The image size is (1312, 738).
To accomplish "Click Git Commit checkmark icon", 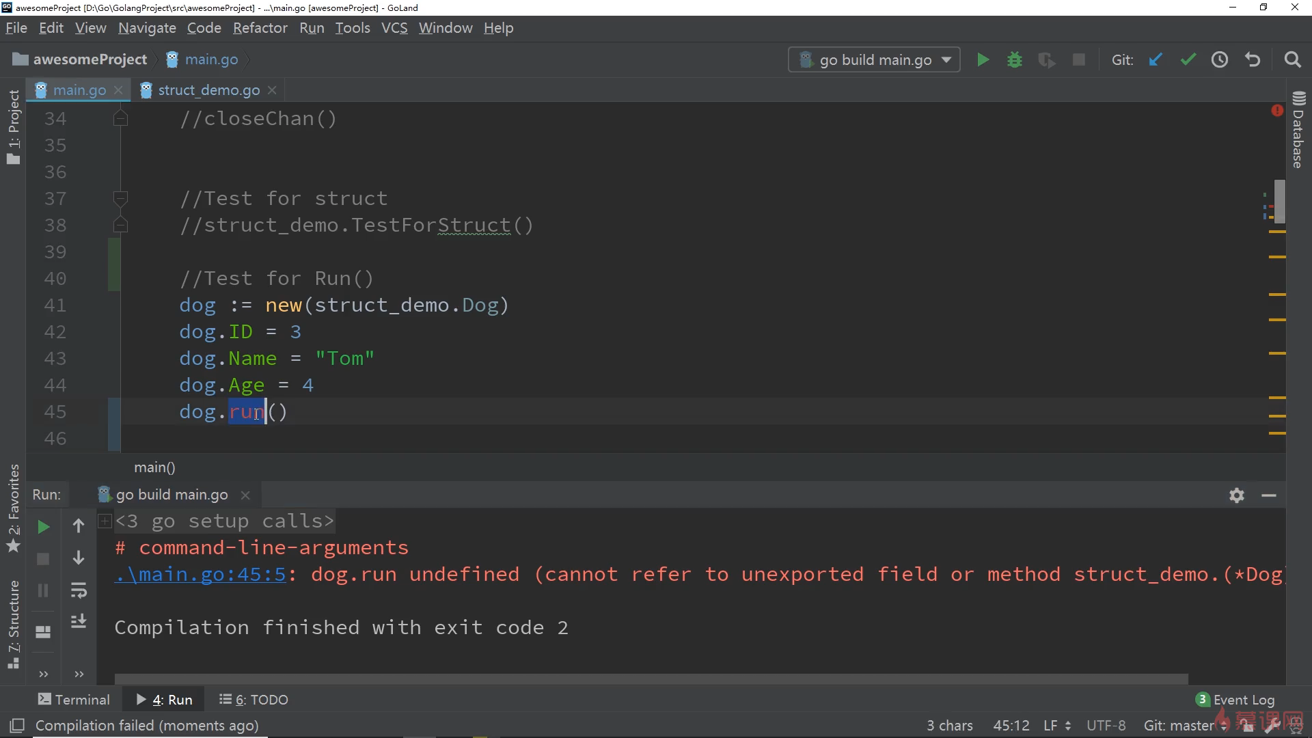I will (1188, 60).
